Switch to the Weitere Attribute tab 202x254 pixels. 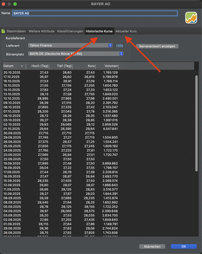pyautogui.click(x=41, y=31)
